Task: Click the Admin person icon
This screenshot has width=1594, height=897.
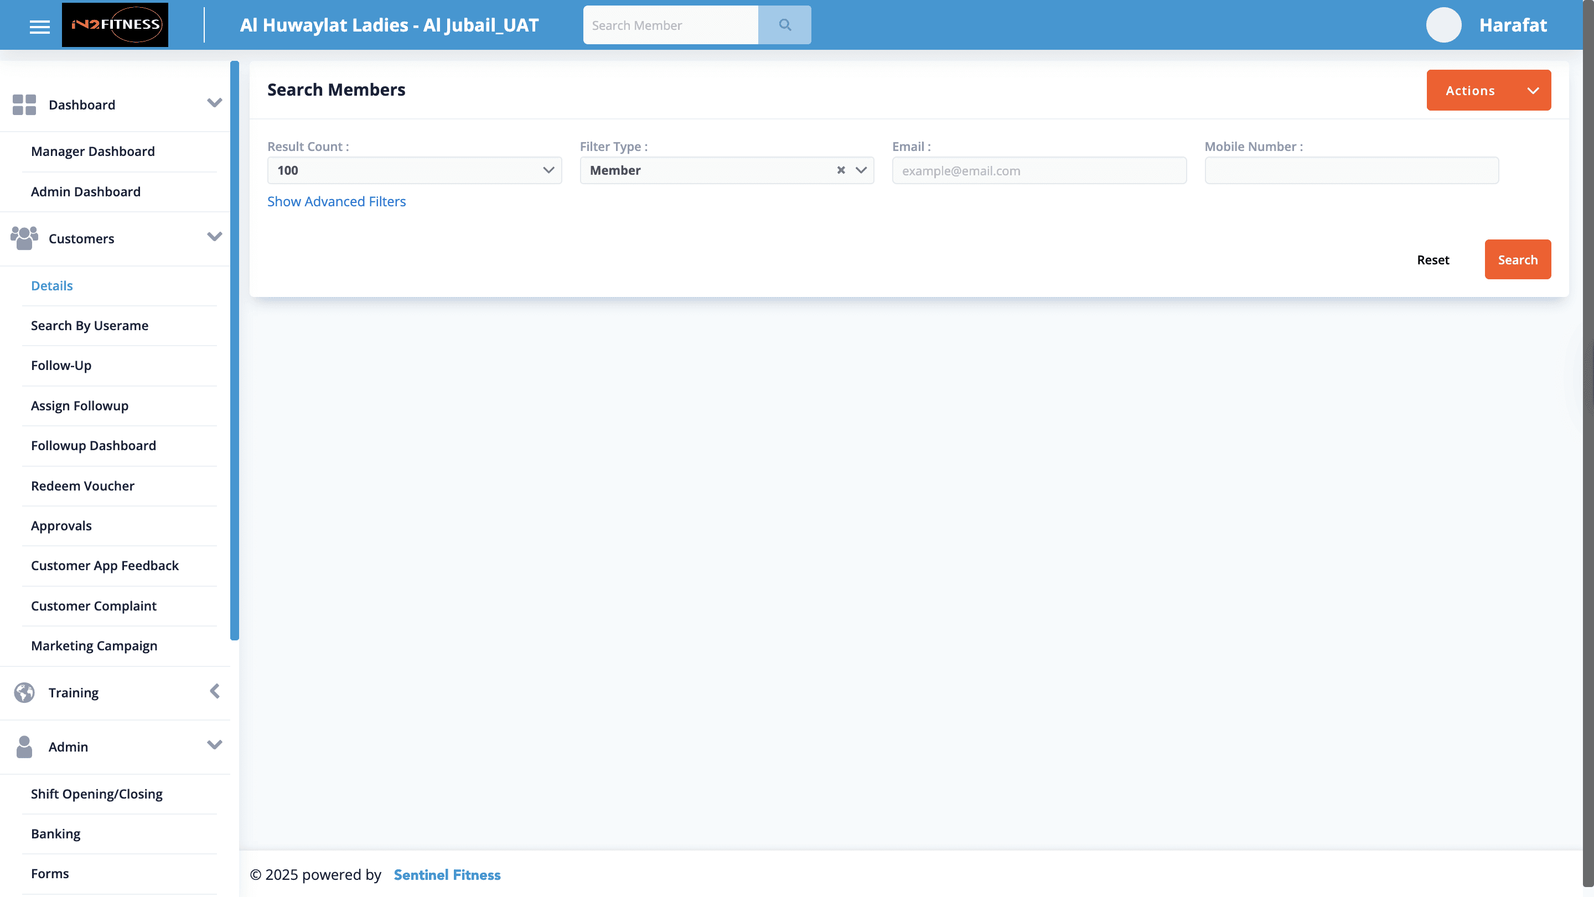Action: pos(24,746)
